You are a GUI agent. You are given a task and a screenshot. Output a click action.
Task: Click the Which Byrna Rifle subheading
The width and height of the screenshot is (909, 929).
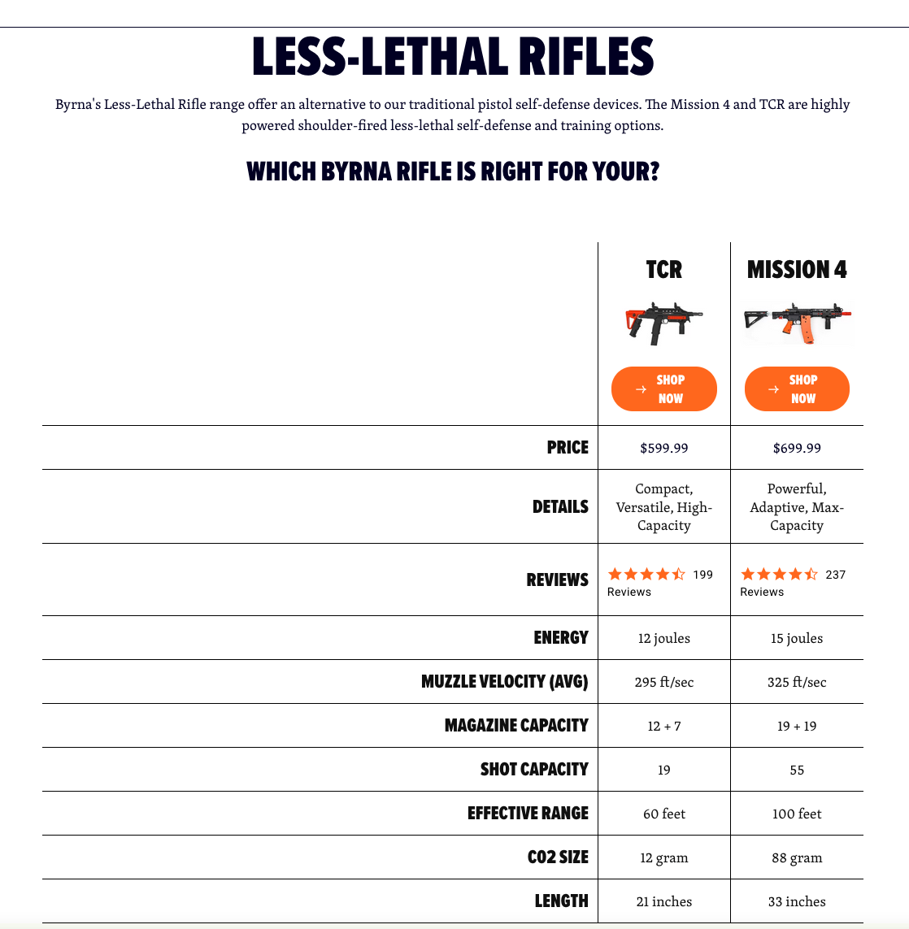click(x=453, y=172)
